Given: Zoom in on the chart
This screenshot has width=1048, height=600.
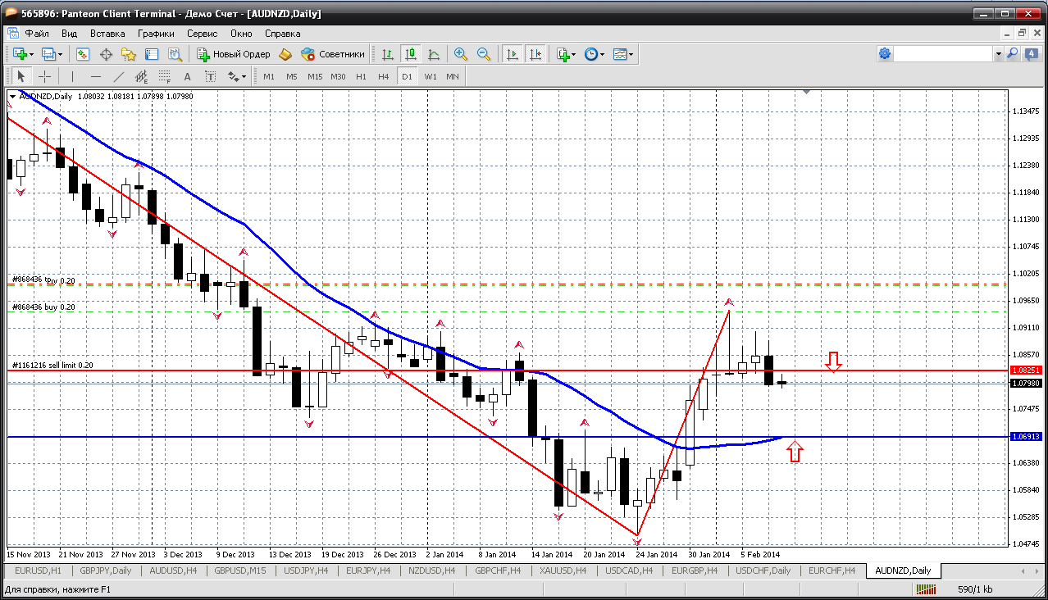Looking at the screenshot, I should tap(461, 54).
